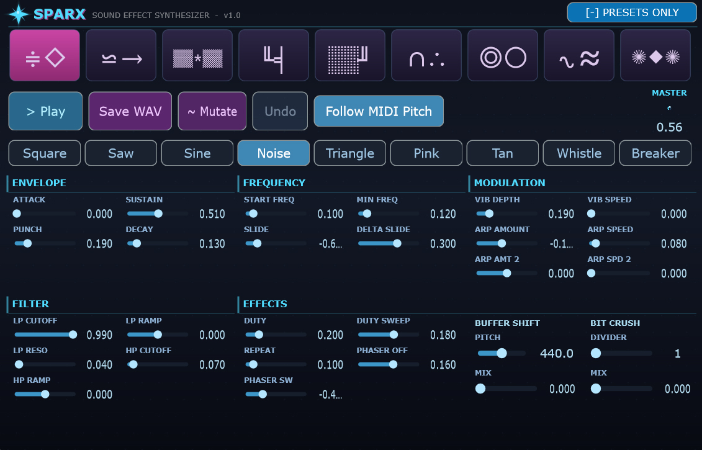Screen dimensions: 702x450
Task: Click the Save WAV button
Action: 130,111
